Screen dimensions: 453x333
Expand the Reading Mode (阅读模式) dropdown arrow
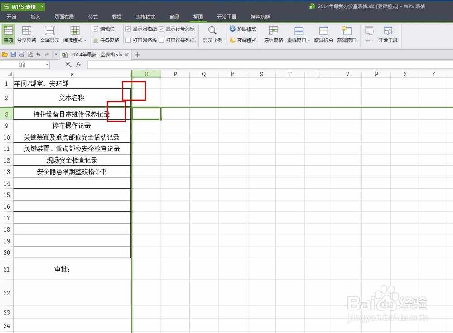[85, 41]
